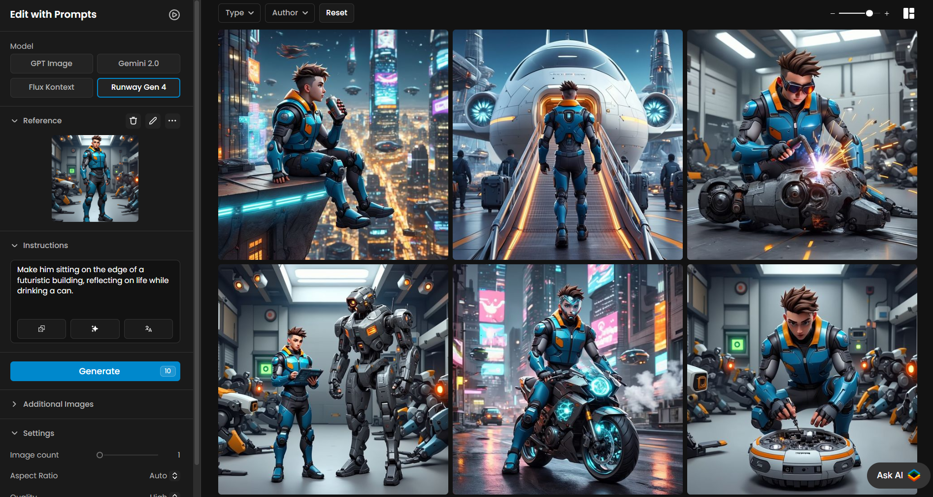Open the robot vacuum repair image

click(802, 379)
